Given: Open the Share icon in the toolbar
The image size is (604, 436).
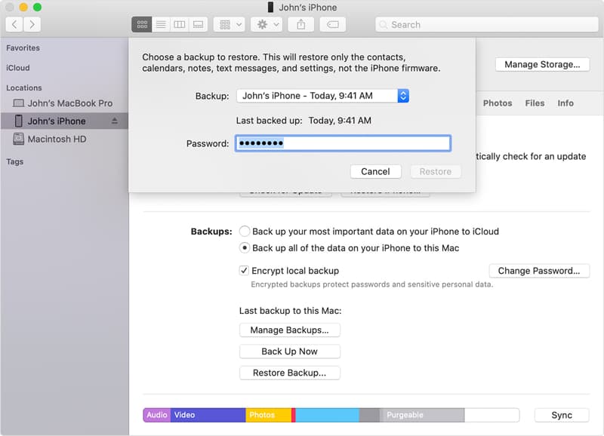Looking at the screenshot, I should pos(301,24).
